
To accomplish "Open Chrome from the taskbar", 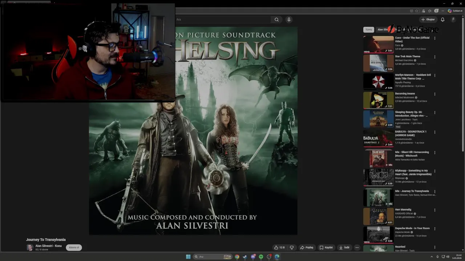I will click(x=237, y=257).
